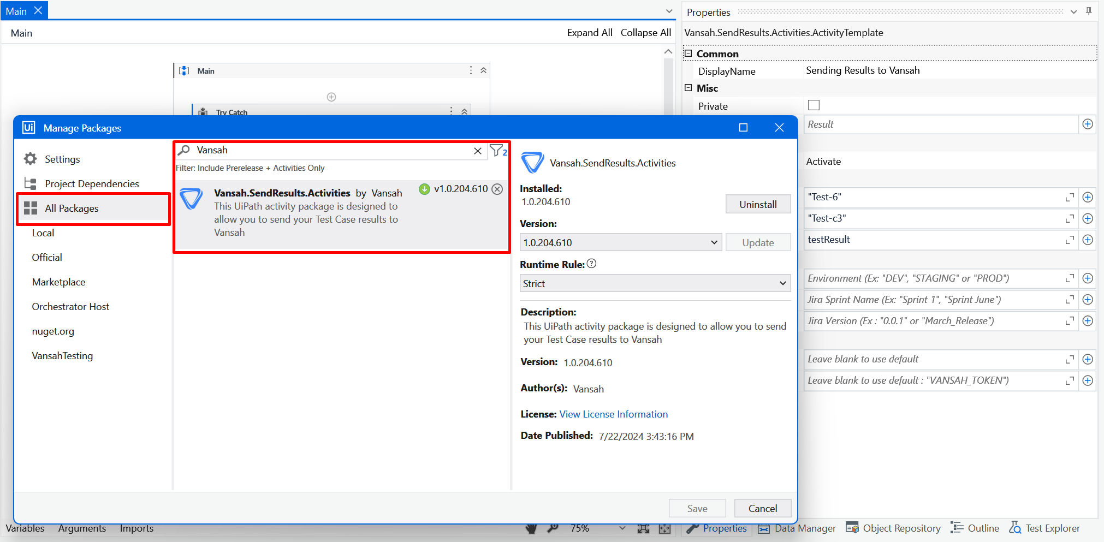Expand editor for VANSAH_TOKEN field
Image resolution: width=1104 pixels, height=542 pixels.
pyautogui.click(x=1070, y=380)
